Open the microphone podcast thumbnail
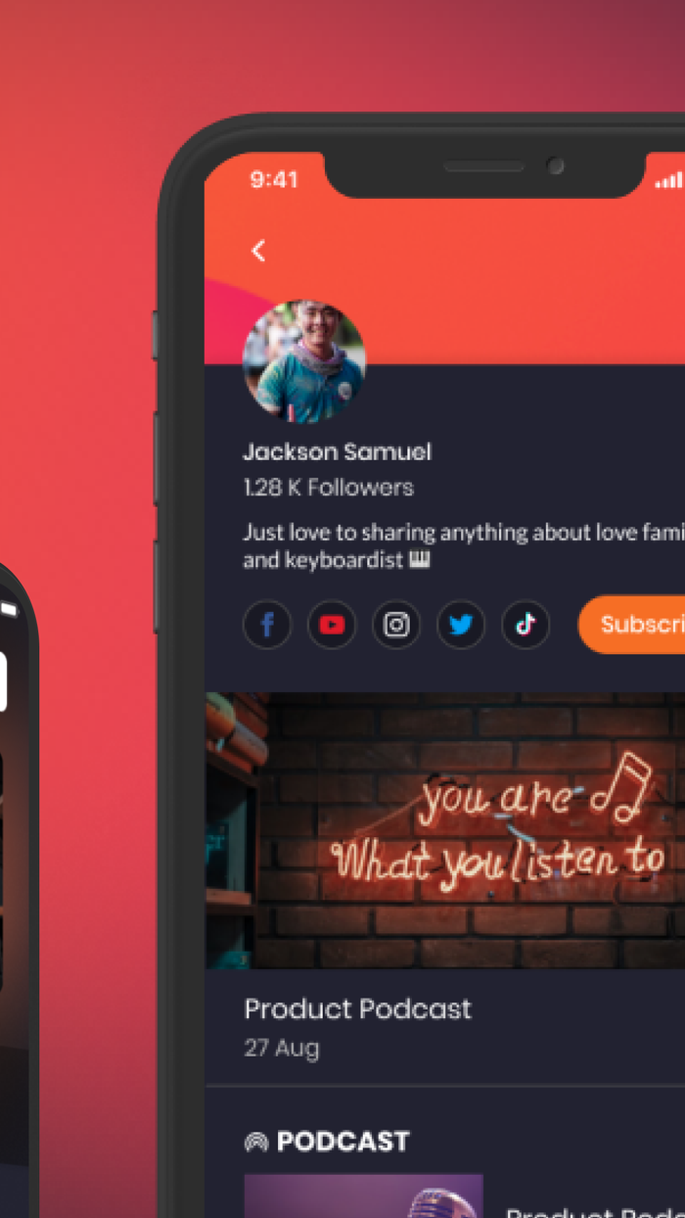 coord(363,1195)
